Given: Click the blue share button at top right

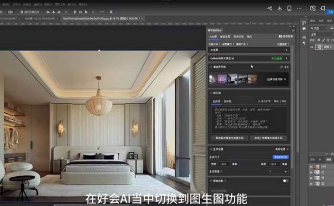Looking at the screenshot, I should coord(330,12).
